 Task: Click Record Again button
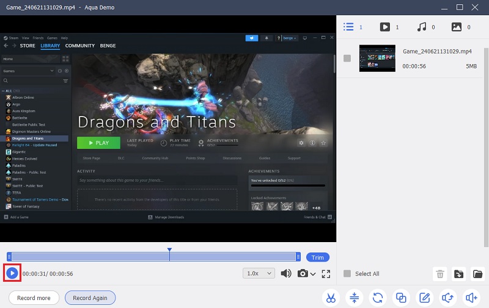pos(90,298)
